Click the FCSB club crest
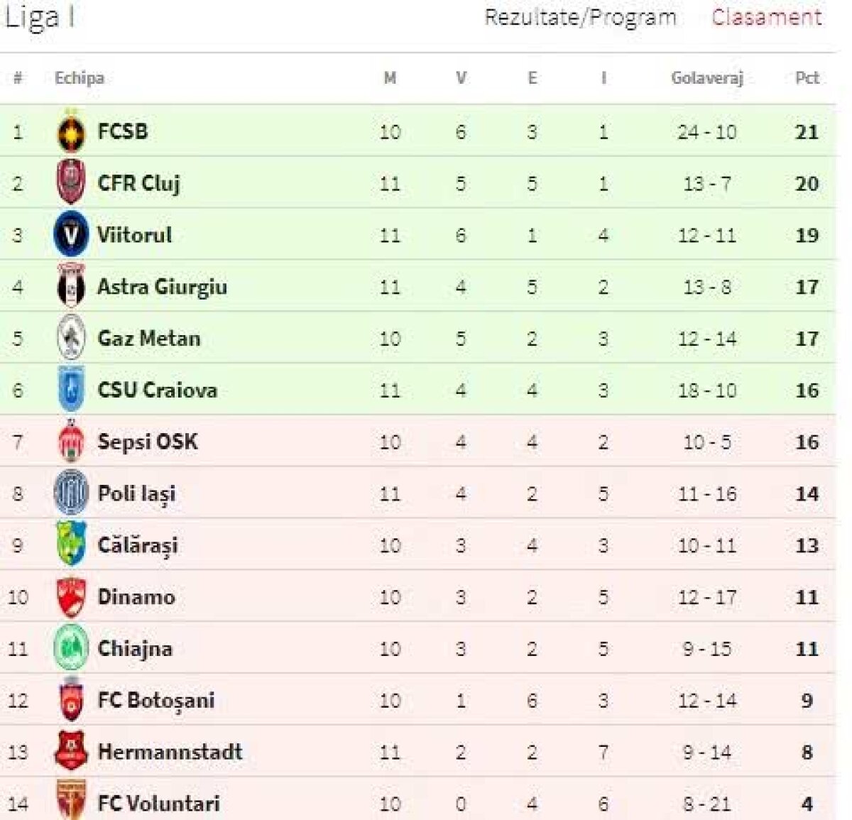This screenshot has height=820, width=852. tap(72, 131)
